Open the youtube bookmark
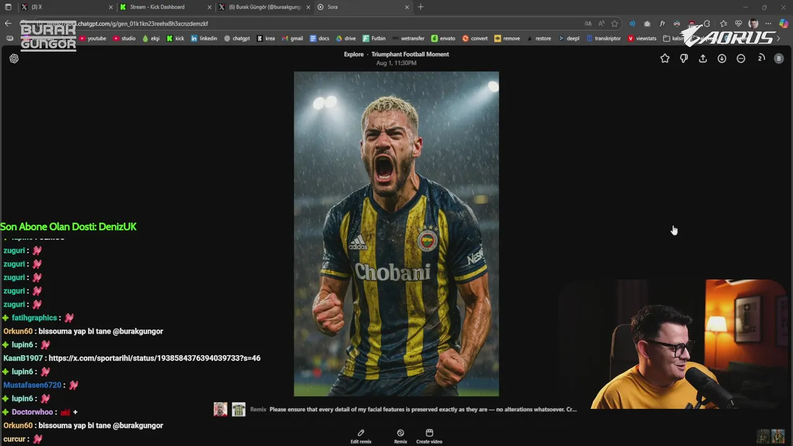793x446 pixels. click(92, 38)
